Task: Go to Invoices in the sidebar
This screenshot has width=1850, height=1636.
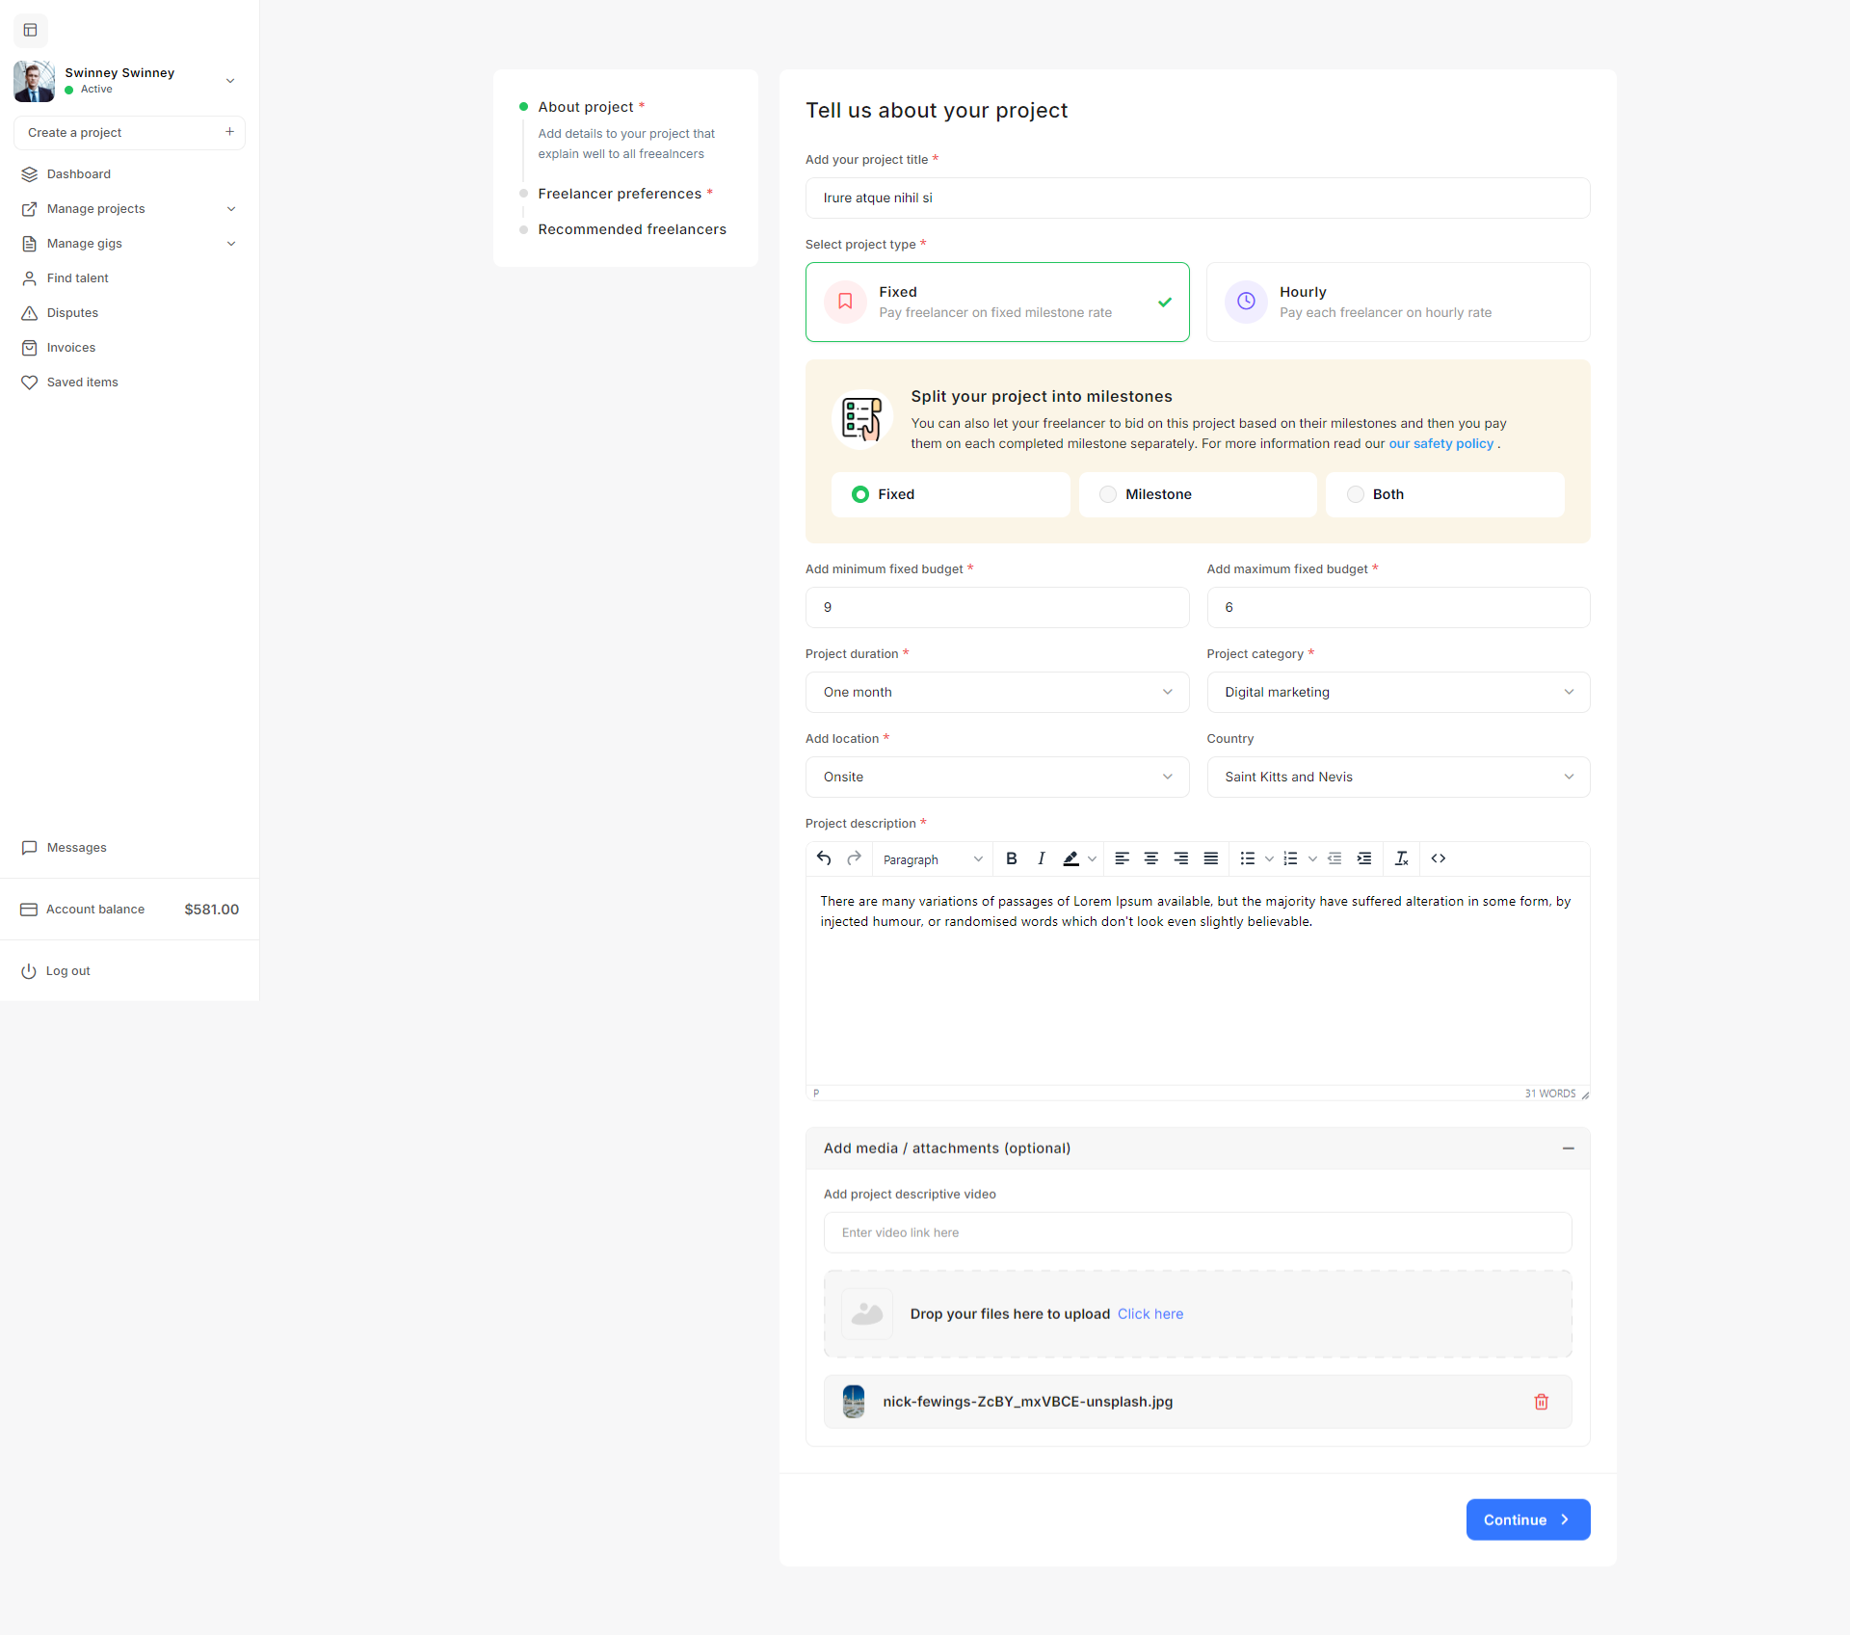Action: [x=70, y=348]
